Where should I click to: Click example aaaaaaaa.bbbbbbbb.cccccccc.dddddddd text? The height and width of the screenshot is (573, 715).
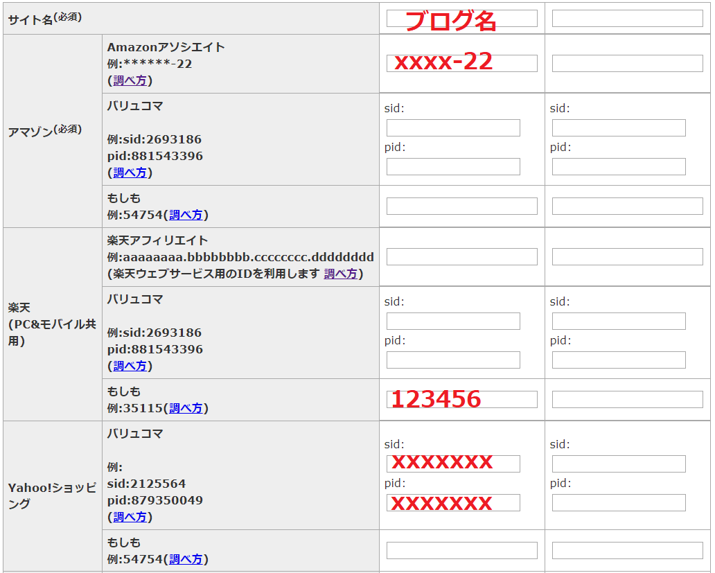tap(249, 257)
